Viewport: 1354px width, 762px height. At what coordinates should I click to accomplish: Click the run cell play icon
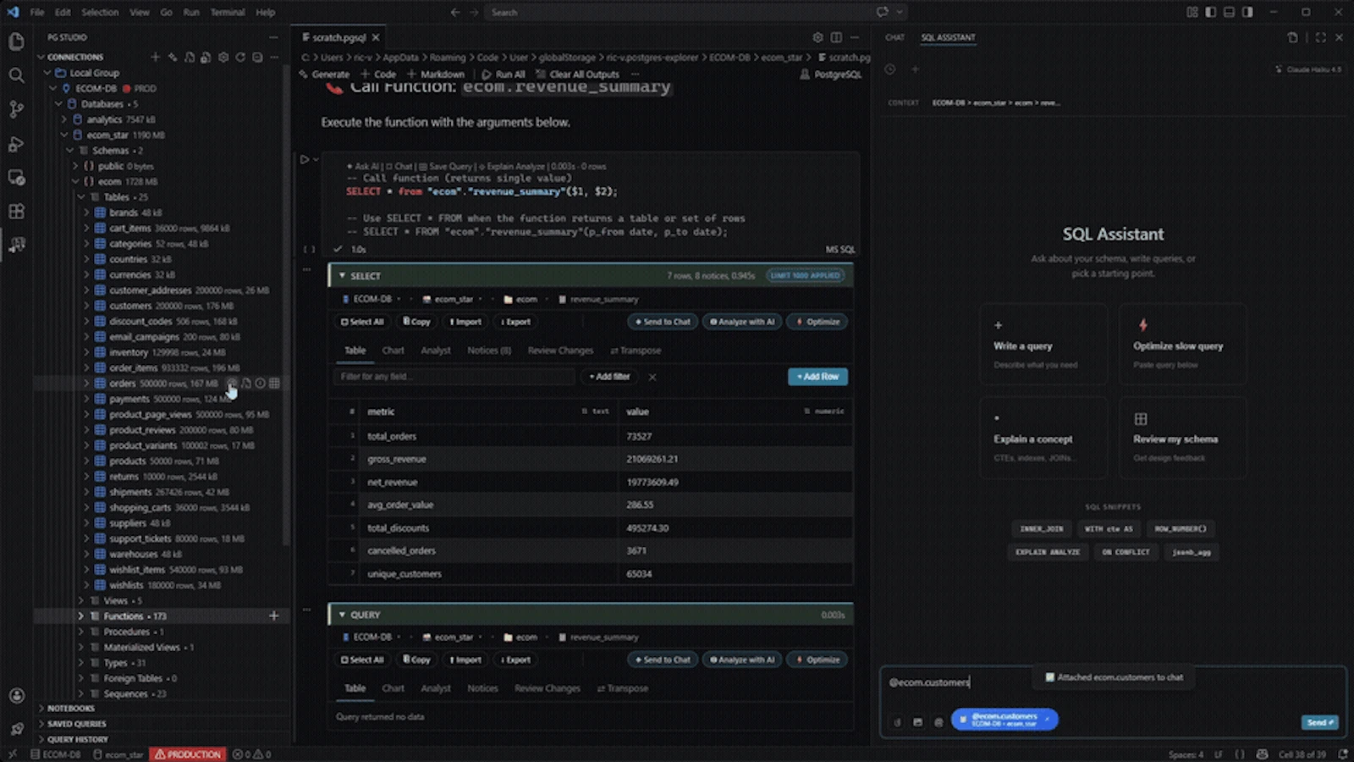point(304,159)
